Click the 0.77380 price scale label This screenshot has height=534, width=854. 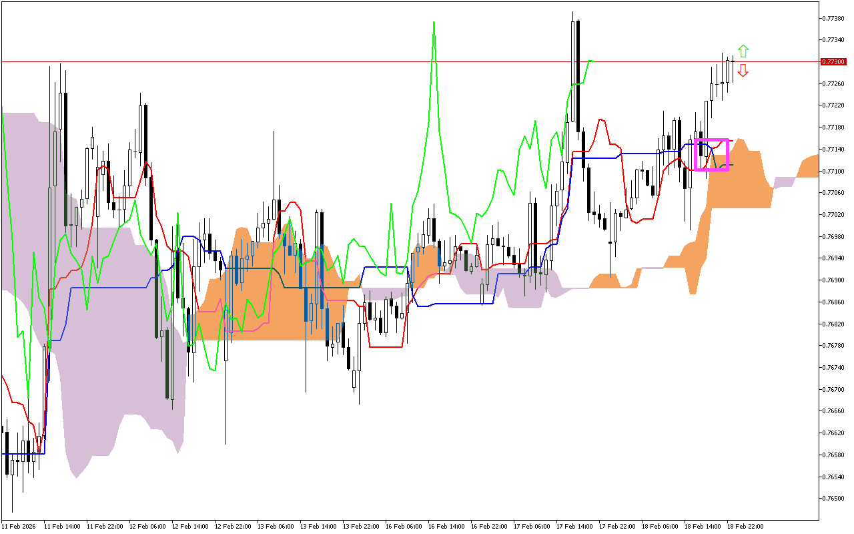835,18
